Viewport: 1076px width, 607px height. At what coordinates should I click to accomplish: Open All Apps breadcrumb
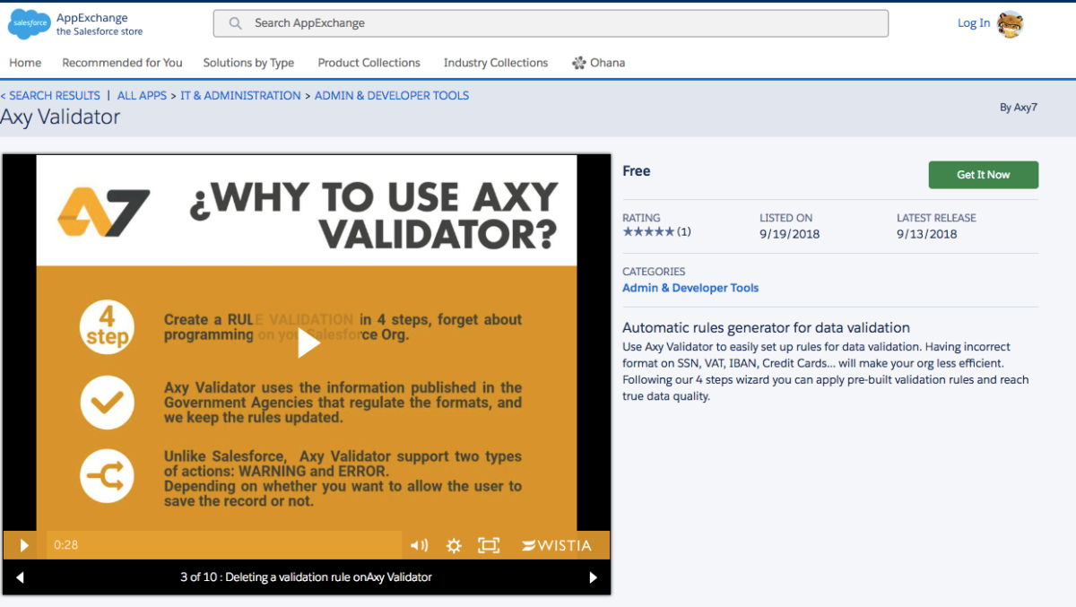click(x=142, y=95)
